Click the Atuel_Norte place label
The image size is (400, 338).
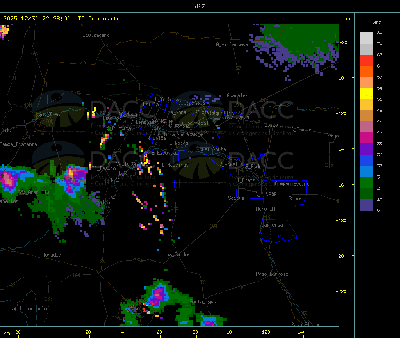(211, 149)
